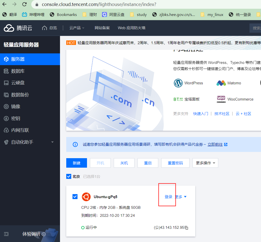Image resolution: width=261 pixels, height=242 pixels.
Task: Open the 云+社区 link
Action: tap(243, 114)
